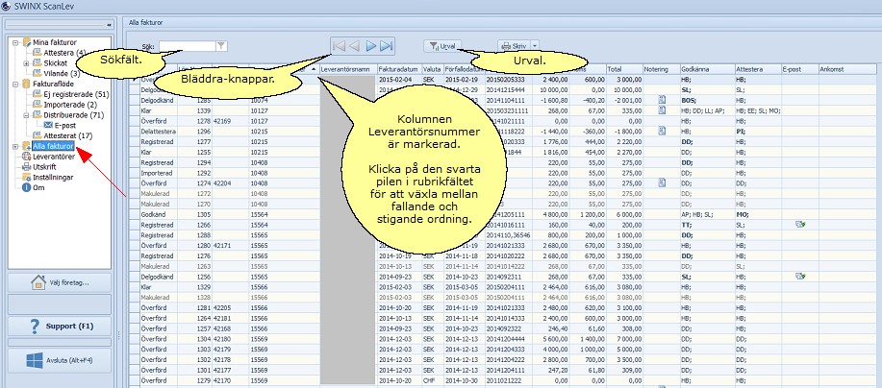Open Attestera (4) in the tree

click(64, 52)
